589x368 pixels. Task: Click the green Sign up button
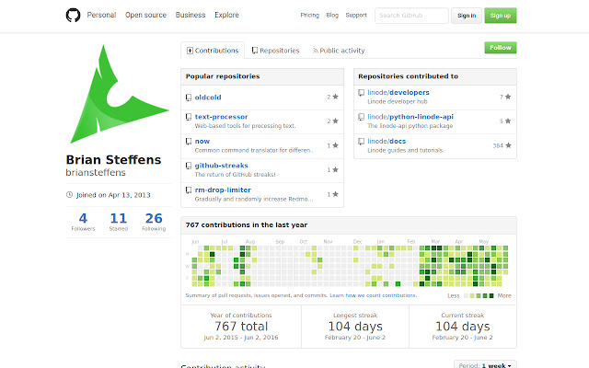(x=501, y=16)
